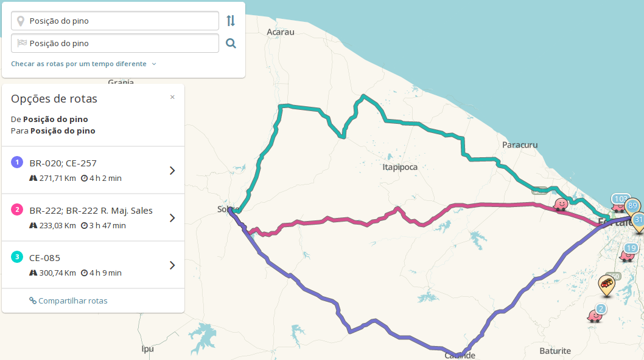Open Checar as rotas por um tempo diferente
644x360 pixels.
tap(79, 64)
